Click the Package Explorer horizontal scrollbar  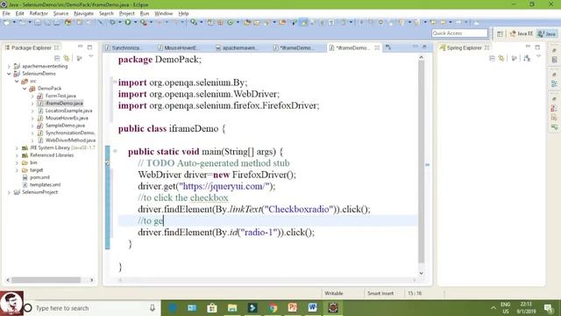click(x=46, y=280)
